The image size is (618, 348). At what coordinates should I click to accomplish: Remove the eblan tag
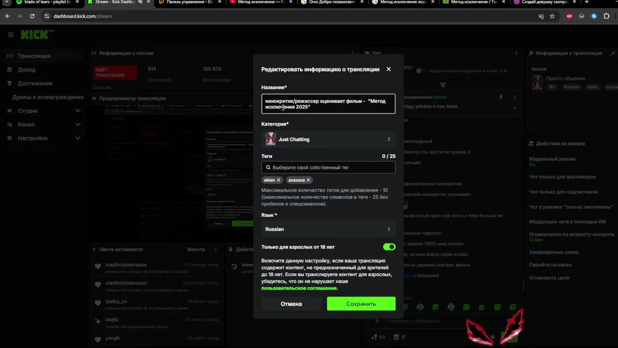tap(279, 180)
